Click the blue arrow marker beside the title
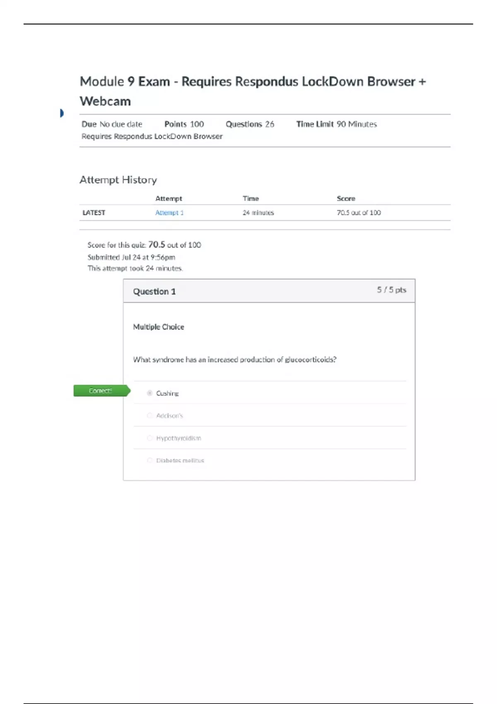The height and width of the screenshot is (704, 497). 62,113
